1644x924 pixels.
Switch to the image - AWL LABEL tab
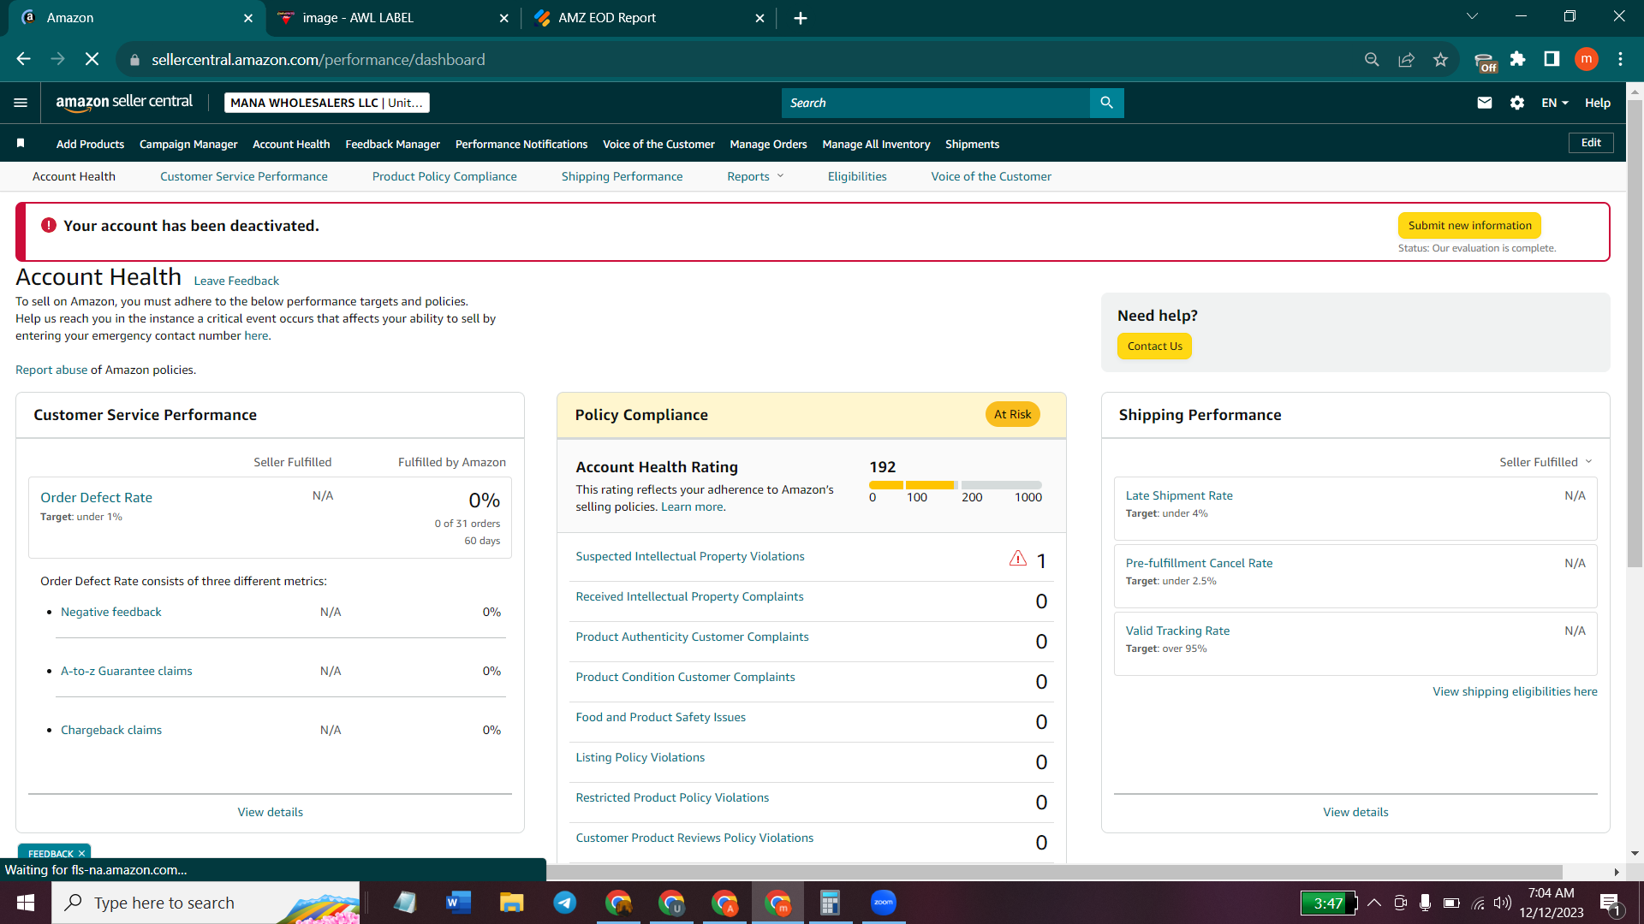[393, 18]
